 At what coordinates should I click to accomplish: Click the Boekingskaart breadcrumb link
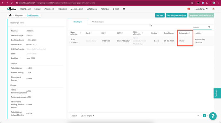click(x=33, y=15)
